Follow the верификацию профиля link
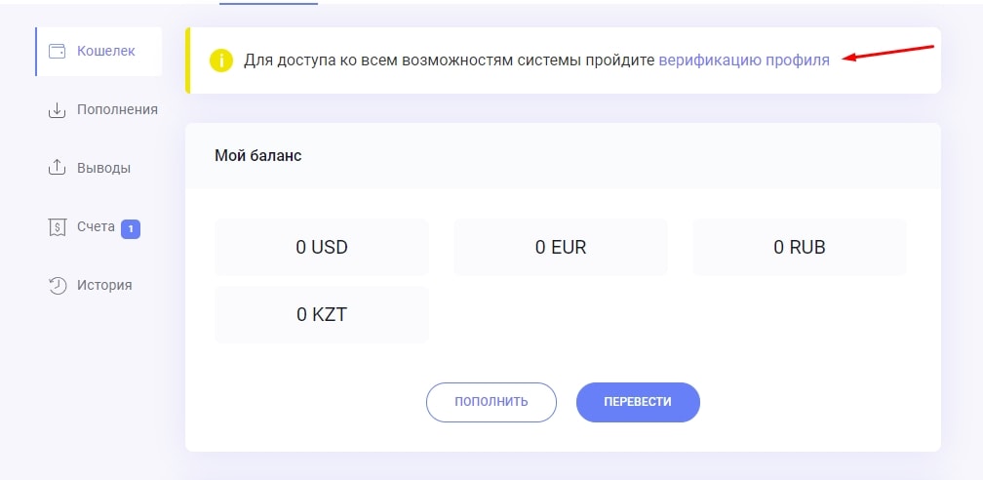The height and width of the screenshot is (480, 983). [x=744, y=60]
